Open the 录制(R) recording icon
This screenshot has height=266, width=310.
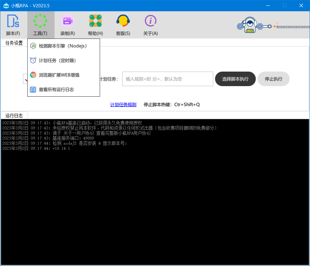(68, 21)
